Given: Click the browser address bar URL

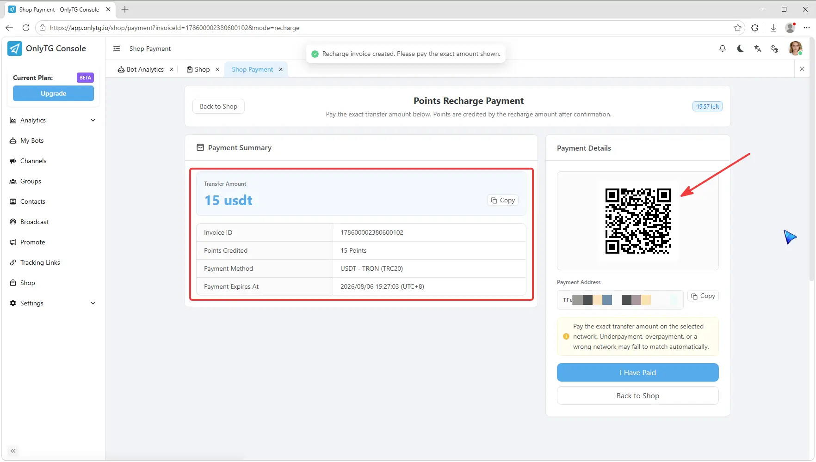Looking at the screenshot, I should [174, 28].
